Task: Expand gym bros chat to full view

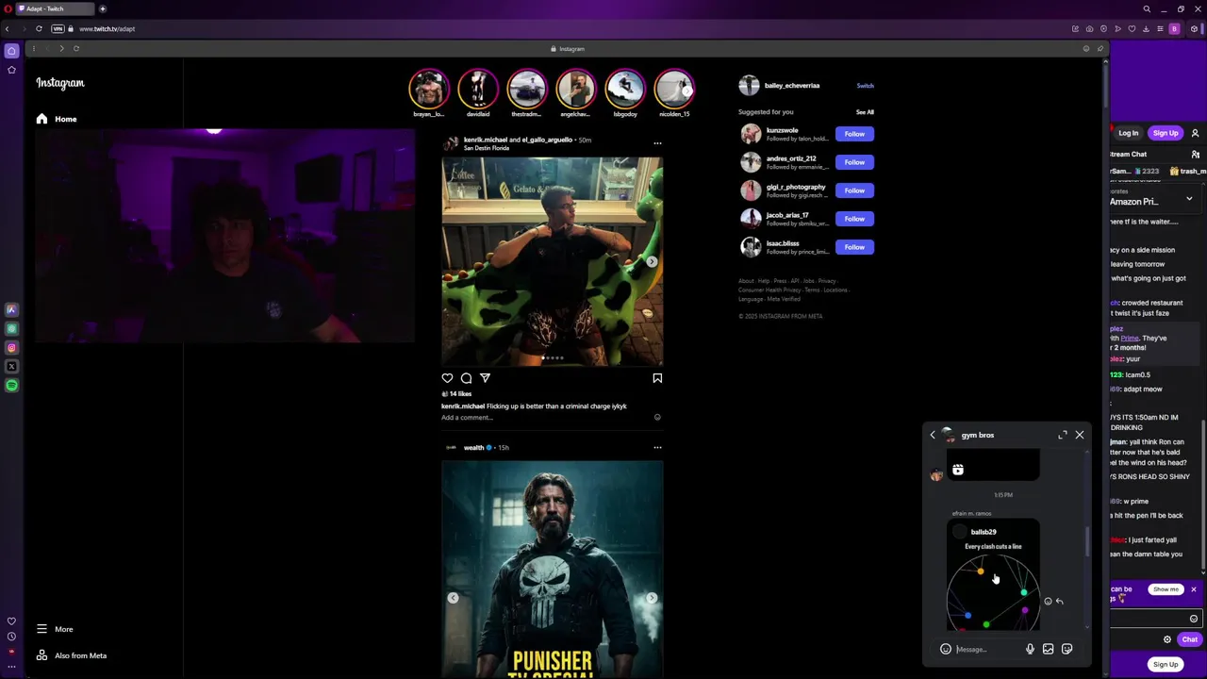Action: [1063, 435]
